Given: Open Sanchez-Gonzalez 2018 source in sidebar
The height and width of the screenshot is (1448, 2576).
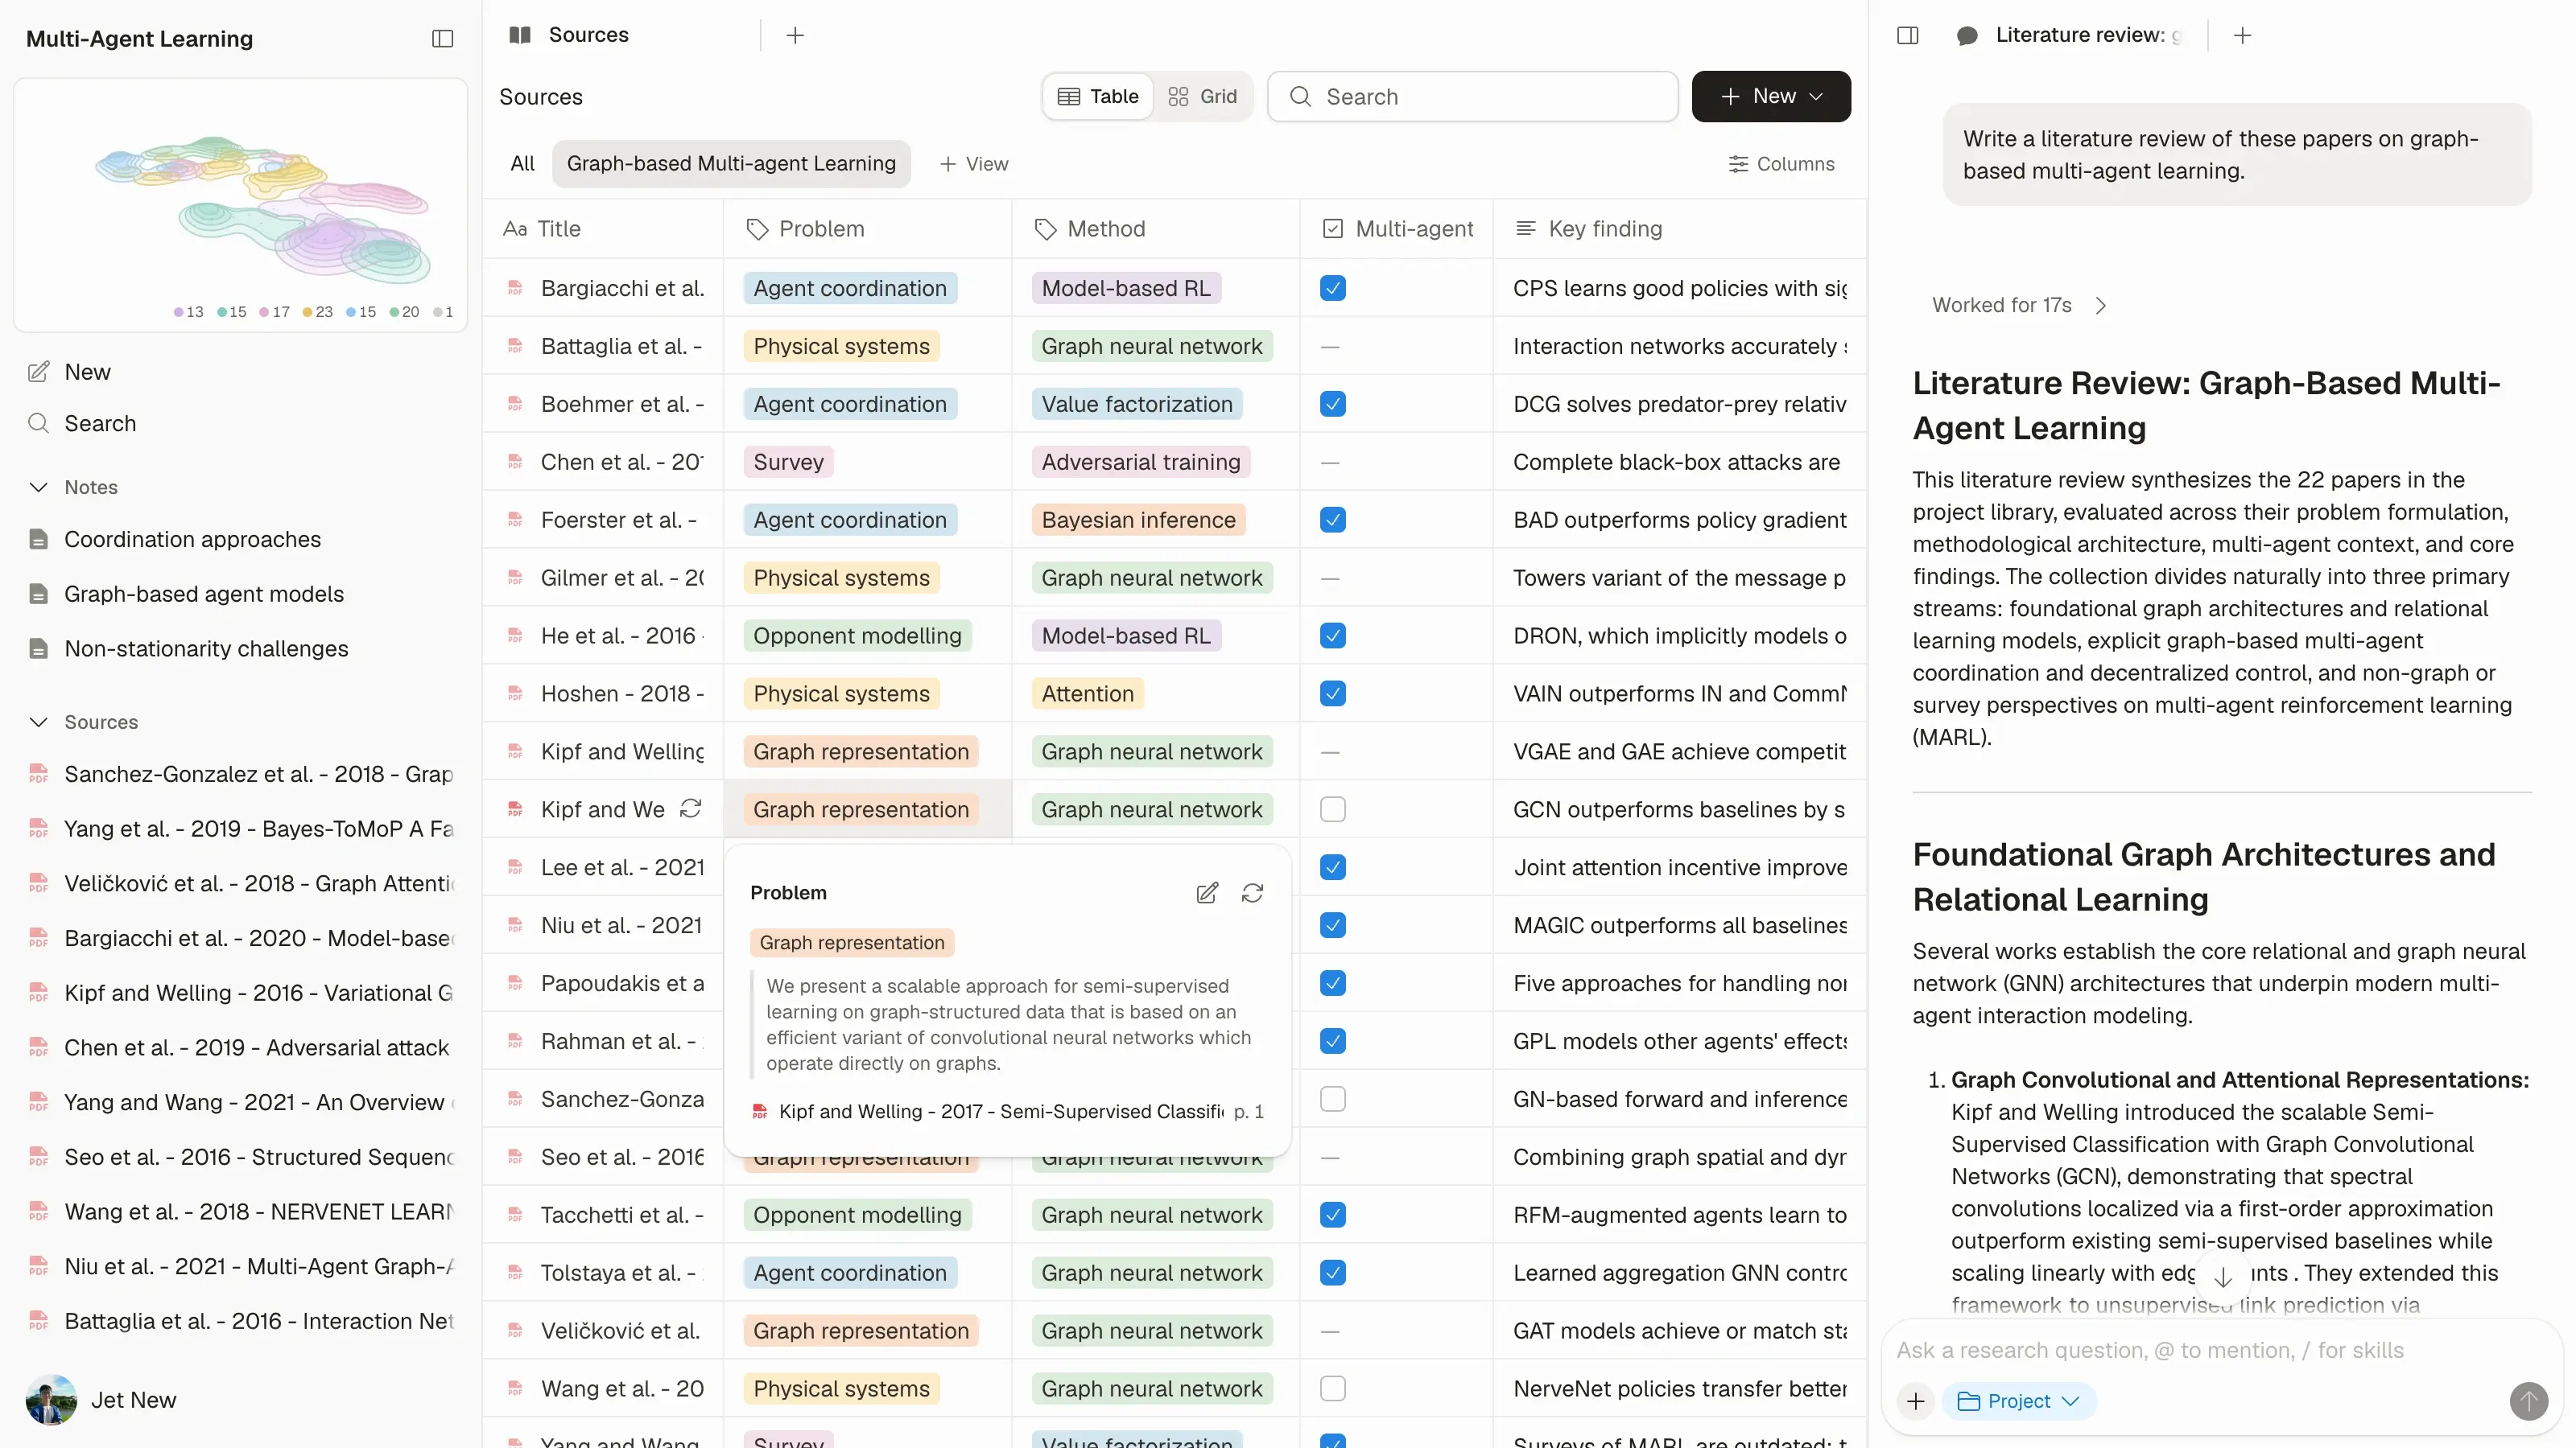Looking at the screenshot, I should (240, 773).
